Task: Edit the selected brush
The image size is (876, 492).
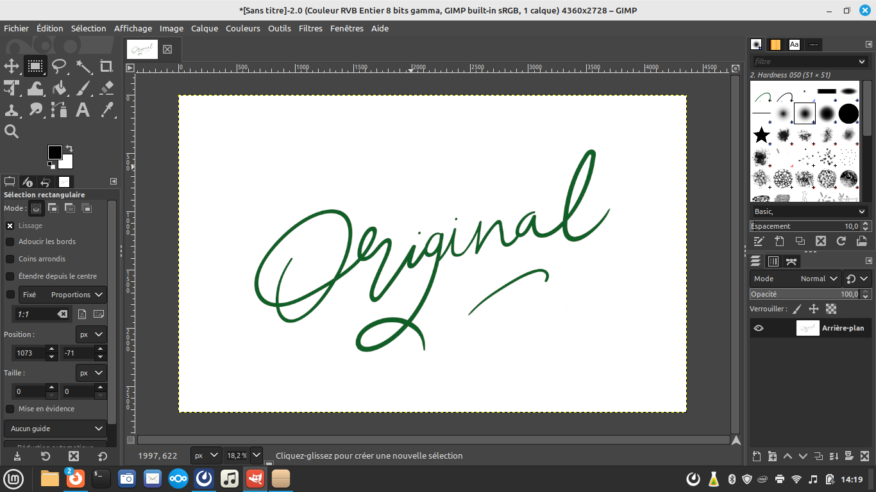Action: [x=759, y=242]
